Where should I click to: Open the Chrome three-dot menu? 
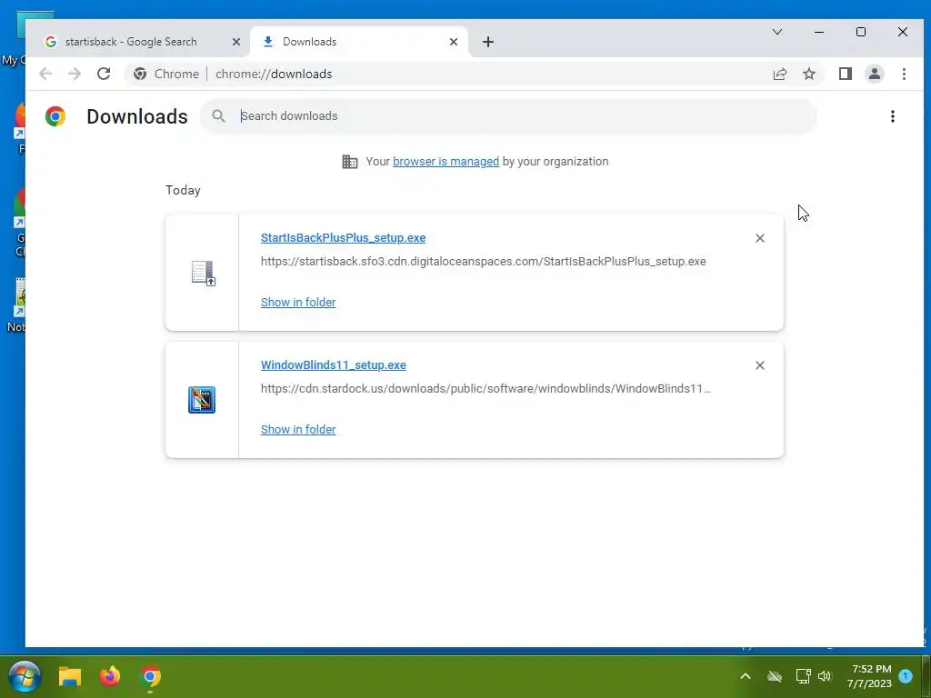point(904,74)
